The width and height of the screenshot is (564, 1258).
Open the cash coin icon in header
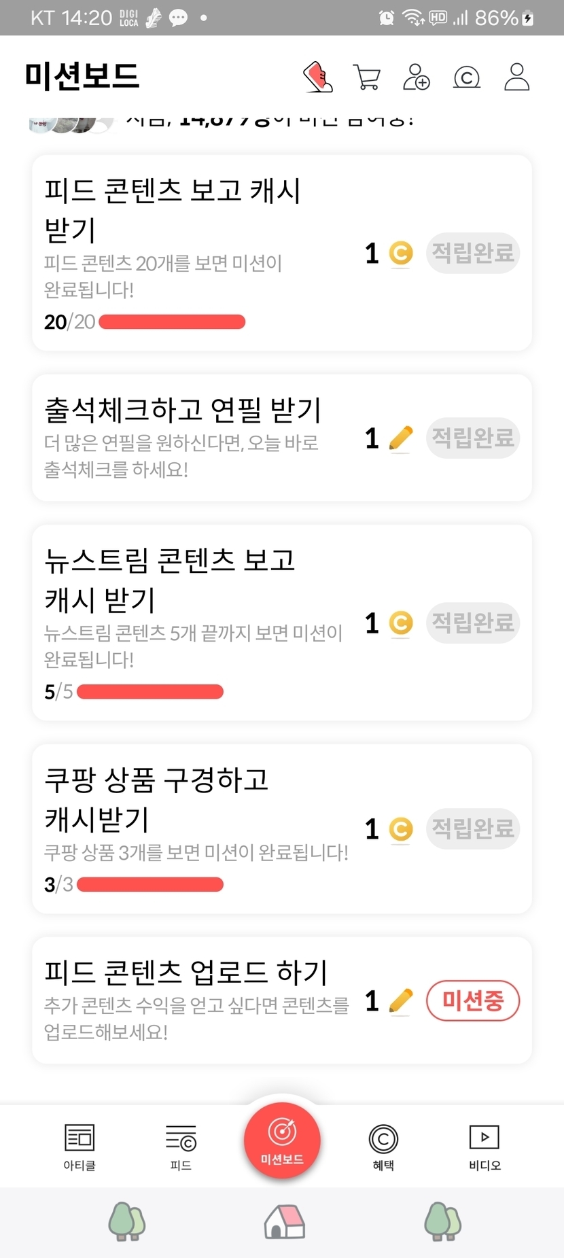click(466, 77)
